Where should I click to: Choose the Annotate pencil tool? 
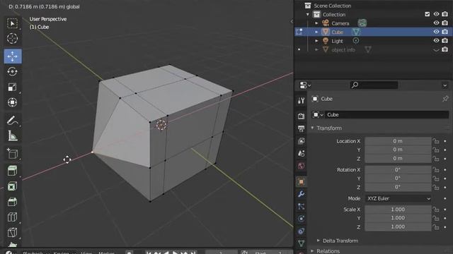pos(12,121)
